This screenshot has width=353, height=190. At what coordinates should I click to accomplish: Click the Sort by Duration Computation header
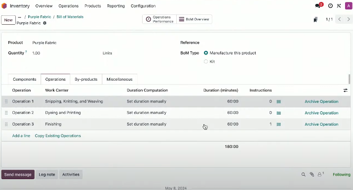(x=147, y=90)
